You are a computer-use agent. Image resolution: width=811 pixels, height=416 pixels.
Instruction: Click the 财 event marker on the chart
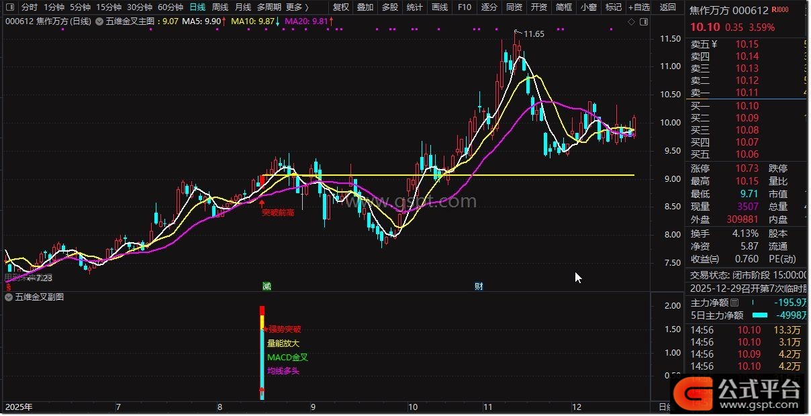(479, 287)
